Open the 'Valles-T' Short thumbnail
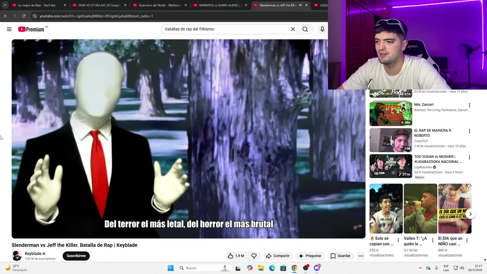The image size is (487, 274). (420, 209)
